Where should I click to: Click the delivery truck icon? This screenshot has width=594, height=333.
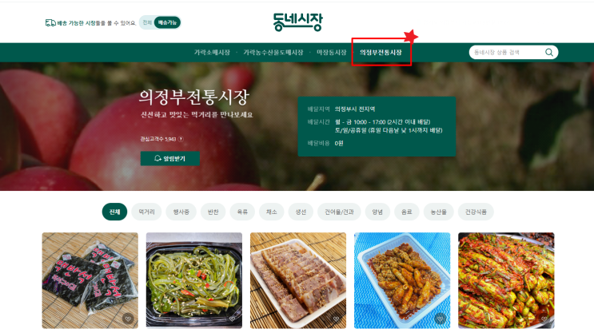click(x=50, y=23)
